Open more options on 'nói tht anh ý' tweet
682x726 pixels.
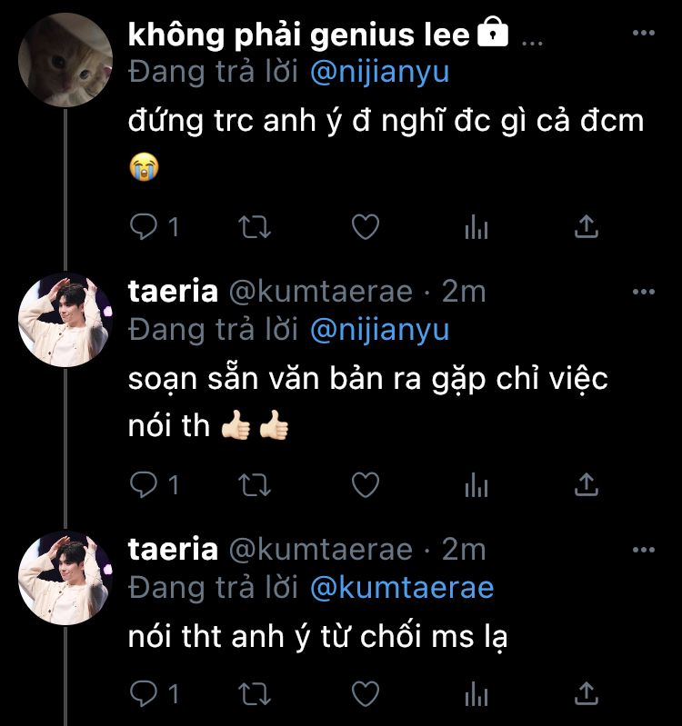click(643, 550)
